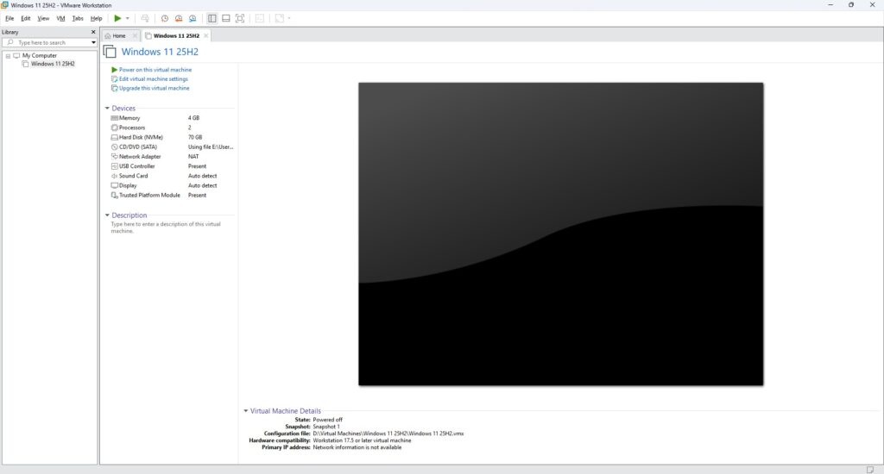The width and height of the screenshot is (884, 474).
Task: Toggle the library sidebar view icon
Action: [x=212, y=18]
